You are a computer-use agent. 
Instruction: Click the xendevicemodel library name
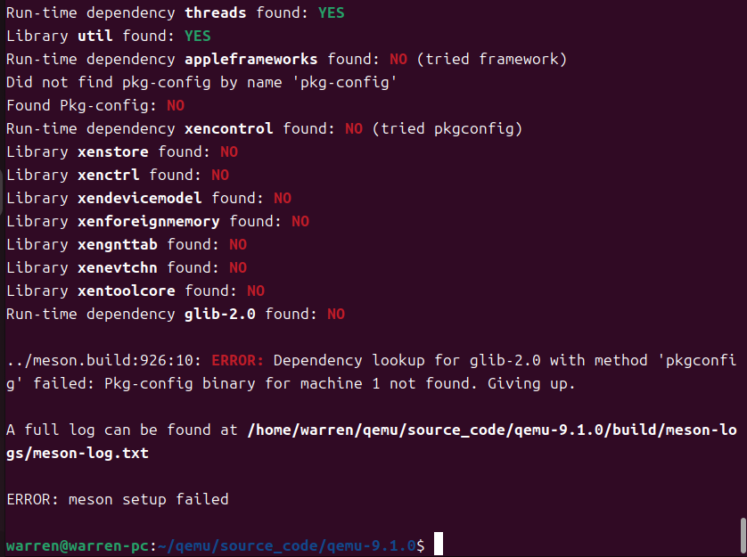(x=140, y=198)
